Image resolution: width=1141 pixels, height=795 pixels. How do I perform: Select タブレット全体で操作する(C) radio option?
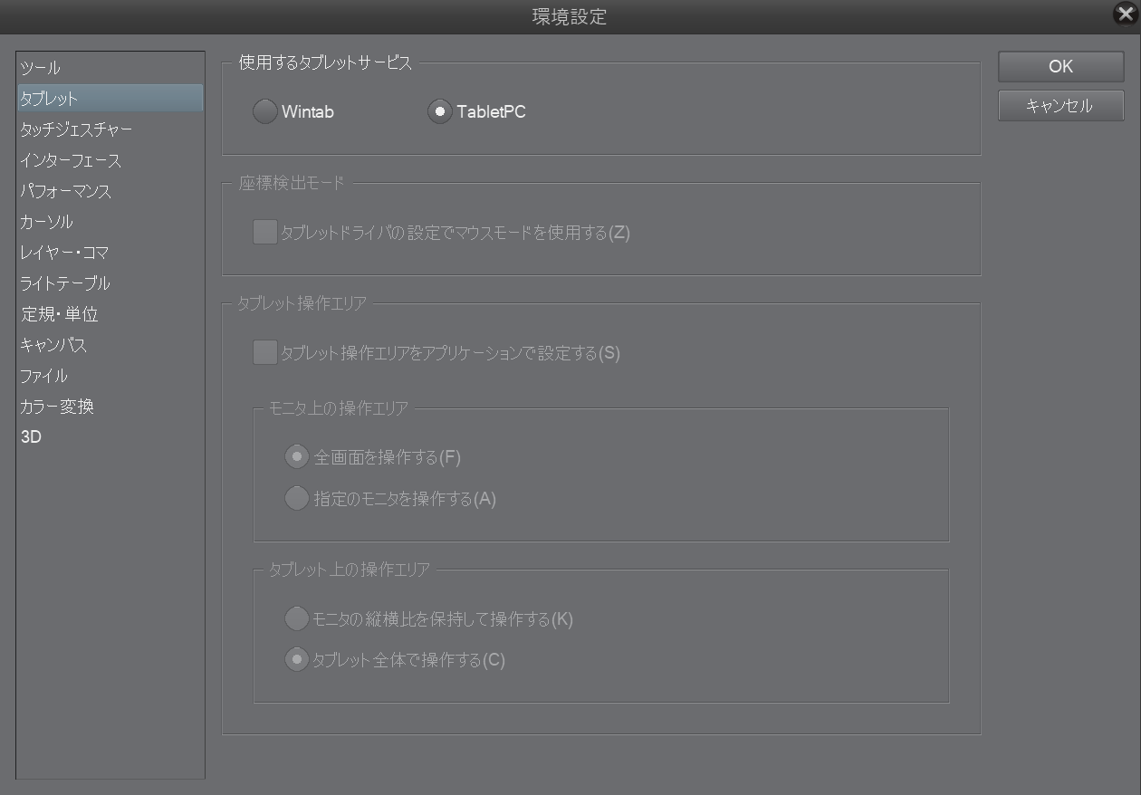(x=297, y=659)
